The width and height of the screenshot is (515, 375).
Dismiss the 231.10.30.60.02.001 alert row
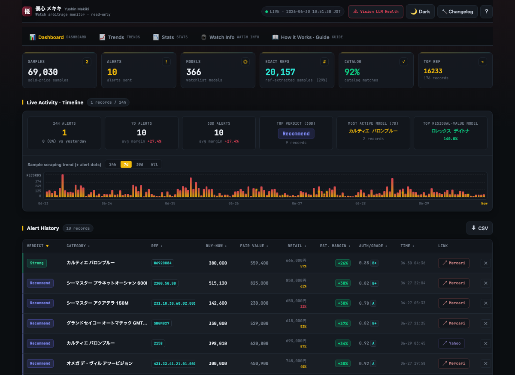(486, 303)
